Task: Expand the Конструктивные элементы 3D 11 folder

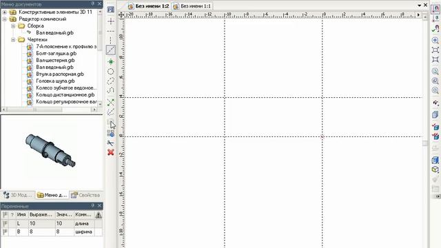Action: tap(5, 12)
